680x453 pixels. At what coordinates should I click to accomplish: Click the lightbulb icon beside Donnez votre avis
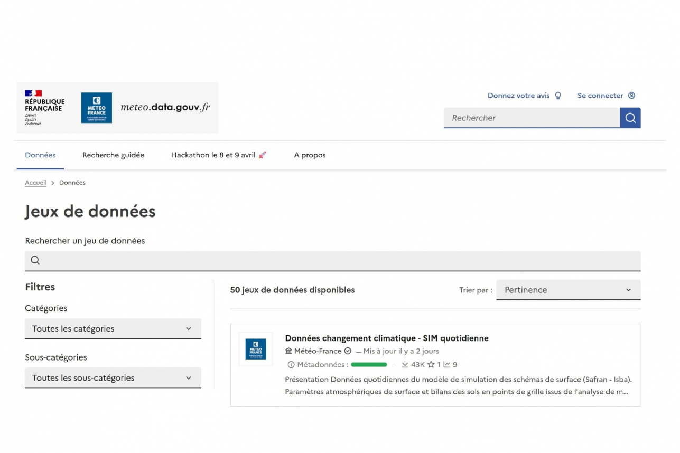point(558,96)
